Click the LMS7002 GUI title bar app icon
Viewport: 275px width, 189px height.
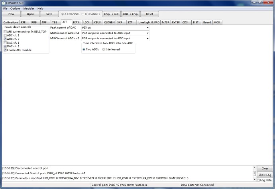tap(3, 3)
